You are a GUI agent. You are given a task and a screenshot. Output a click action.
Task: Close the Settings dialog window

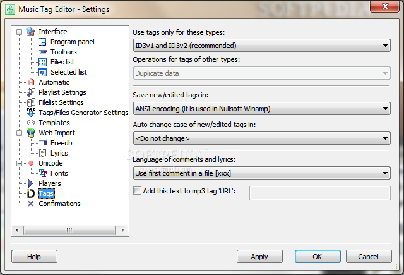(x=385, y=6)
